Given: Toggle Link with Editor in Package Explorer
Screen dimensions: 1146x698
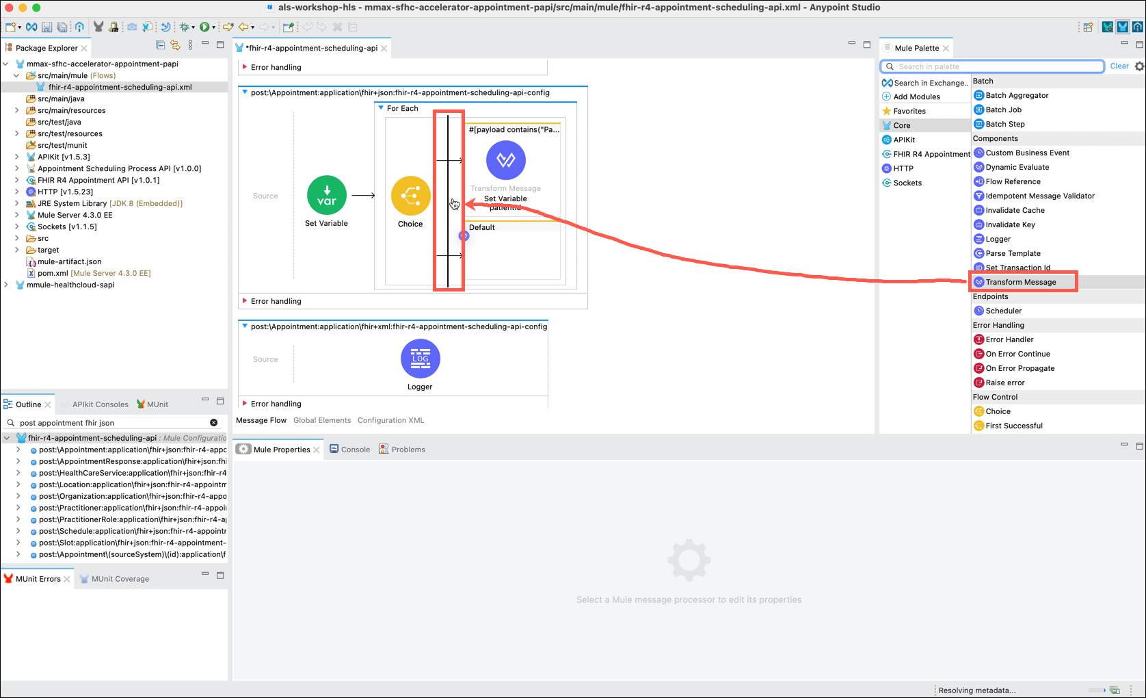Looking at the screenshot, I should [175, 45].
